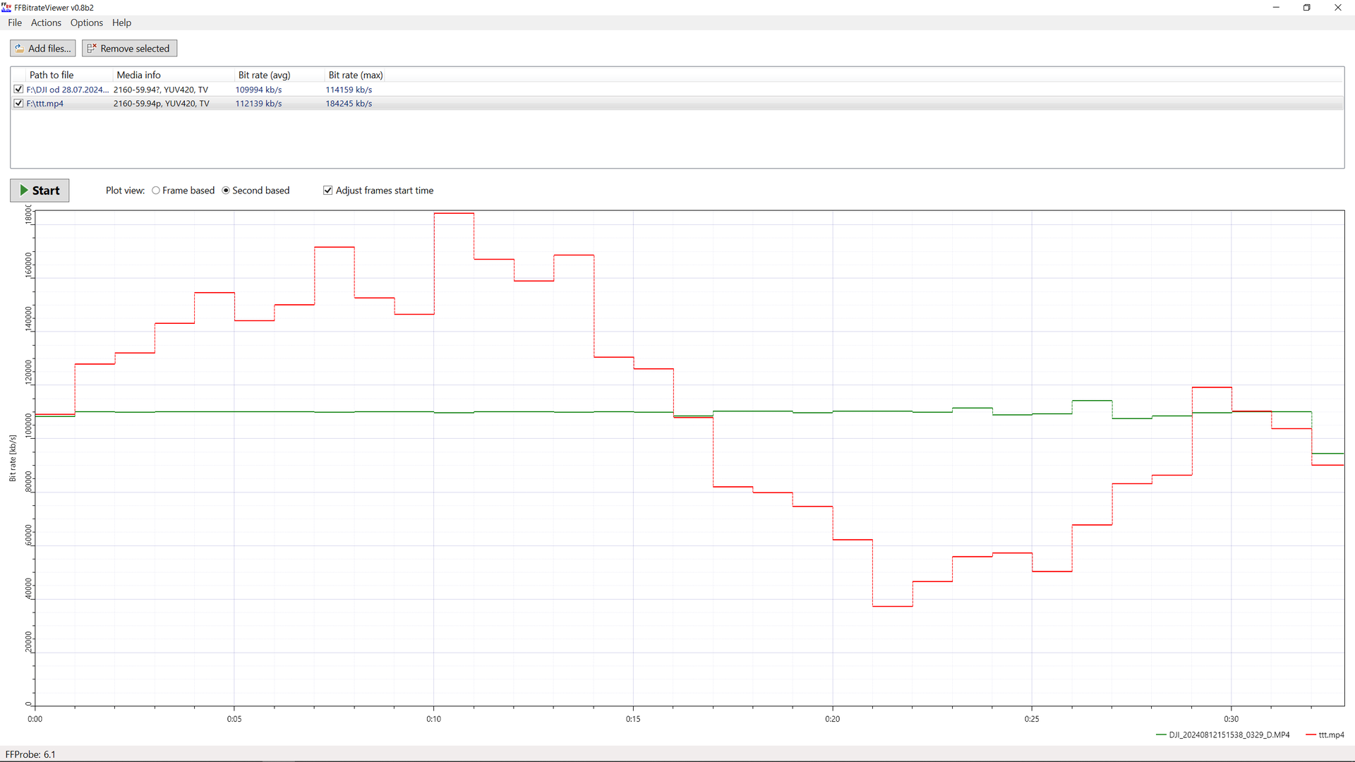Click the red ttt.mp4 legend marker
Screen dimensions: 1355x762
pyautogui.click(x=1311, y=735)
